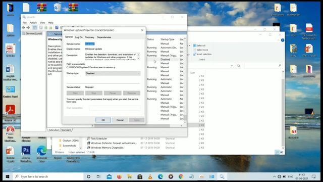
Task: Open VLC media player from taskbar
Action: pyautogui.click(x=150, y=176)
